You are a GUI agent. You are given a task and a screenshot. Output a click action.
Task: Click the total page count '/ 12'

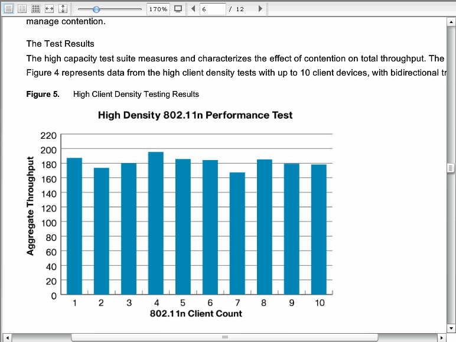(x=236, y=9)
